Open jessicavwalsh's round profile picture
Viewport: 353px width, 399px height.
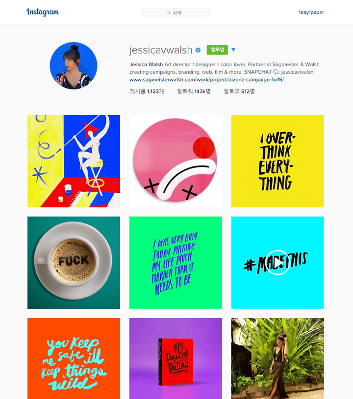(74, 66)
